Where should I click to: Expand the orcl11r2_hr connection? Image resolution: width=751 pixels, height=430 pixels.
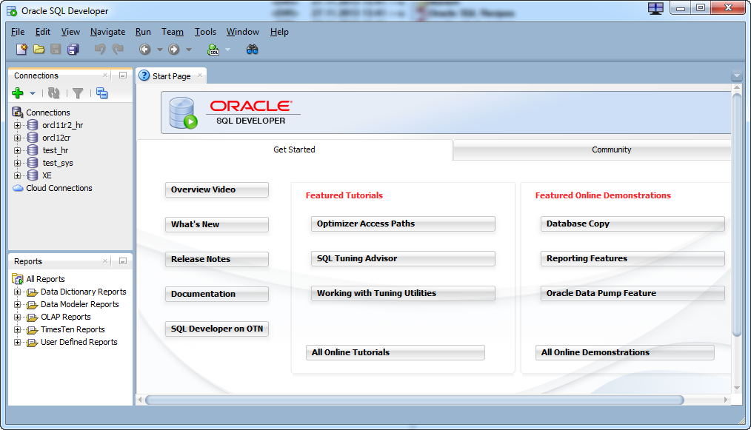coord(17,126)
